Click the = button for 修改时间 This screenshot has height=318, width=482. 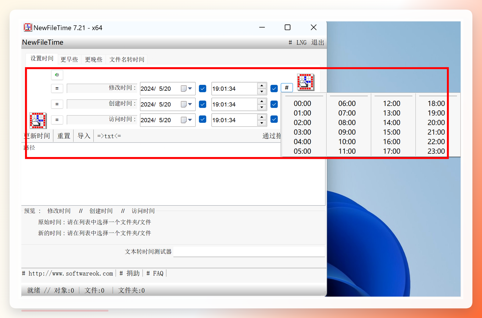pos(57,88)
